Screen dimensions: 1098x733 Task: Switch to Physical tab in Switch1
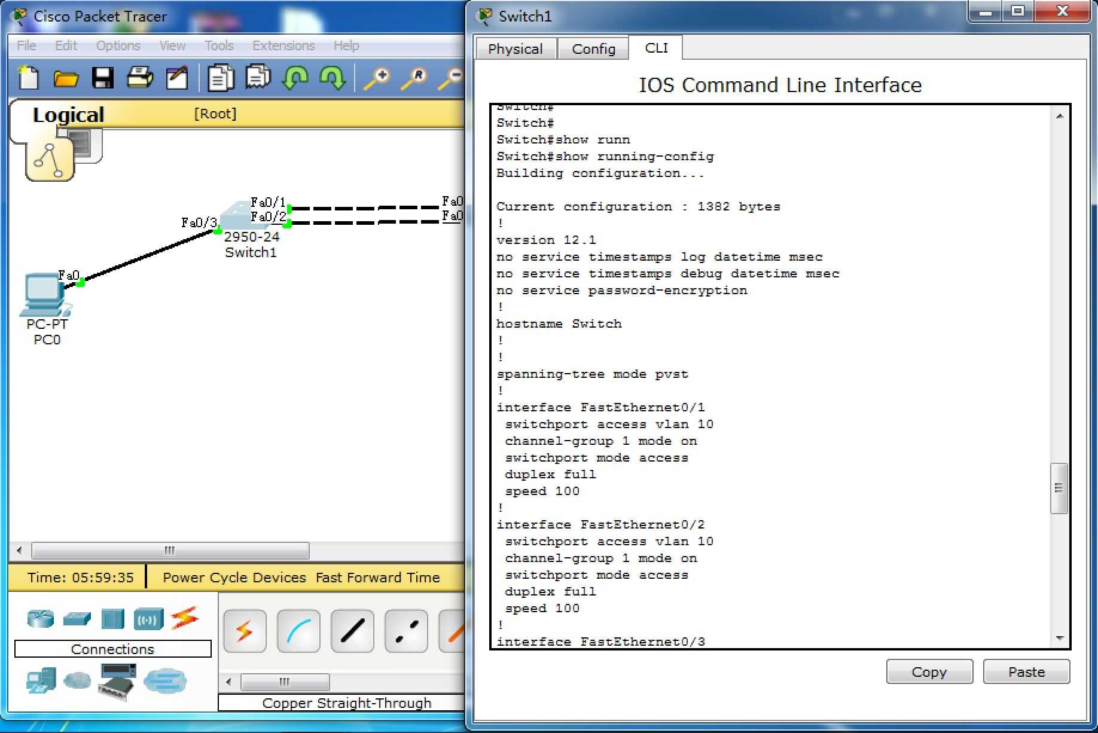coord(516,49)
